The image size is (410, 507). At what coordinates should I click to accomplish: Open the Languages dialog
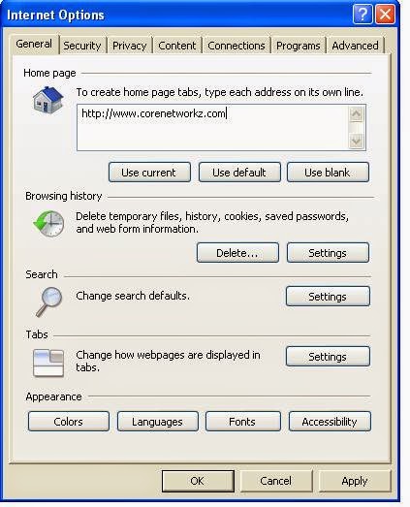click(157, 422)
